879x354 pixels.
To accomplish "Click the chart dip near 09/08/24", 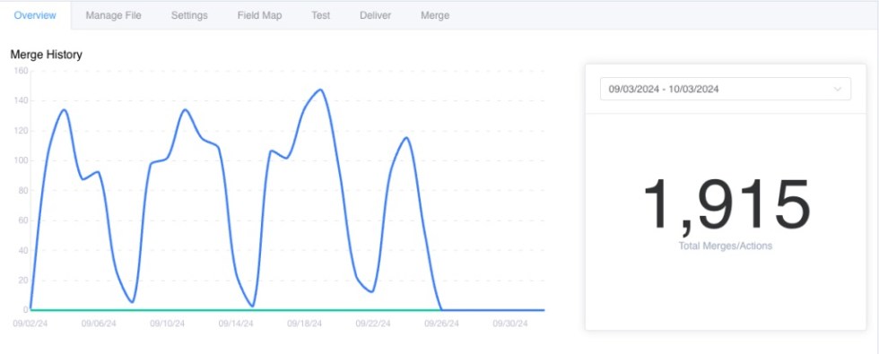I will pos(133,302).
